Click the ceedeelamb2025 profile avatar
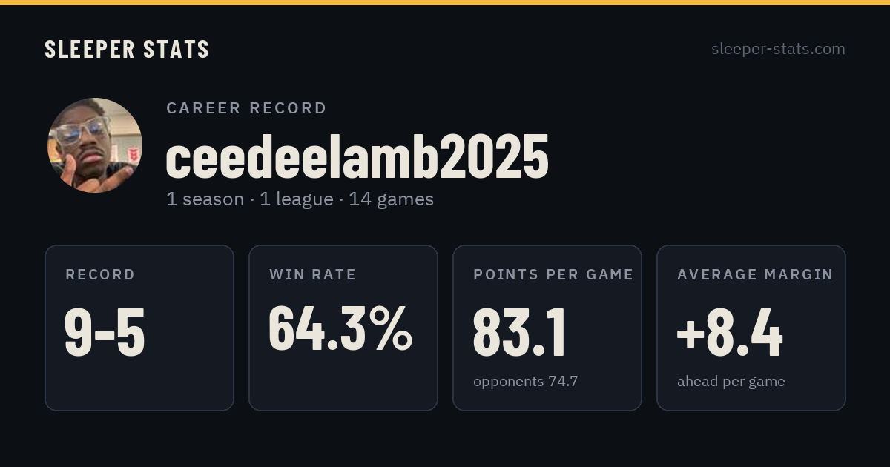 (95, 145)
